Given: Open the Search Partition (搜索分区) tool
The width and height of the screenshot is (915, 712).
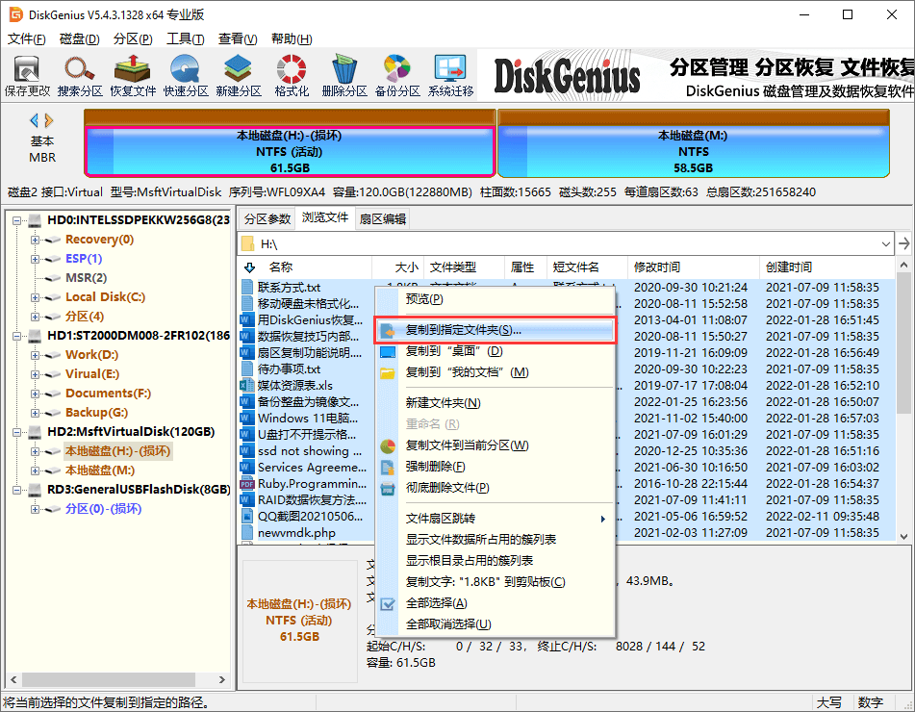Looking at the screenshot, I should tap(80, 76).
